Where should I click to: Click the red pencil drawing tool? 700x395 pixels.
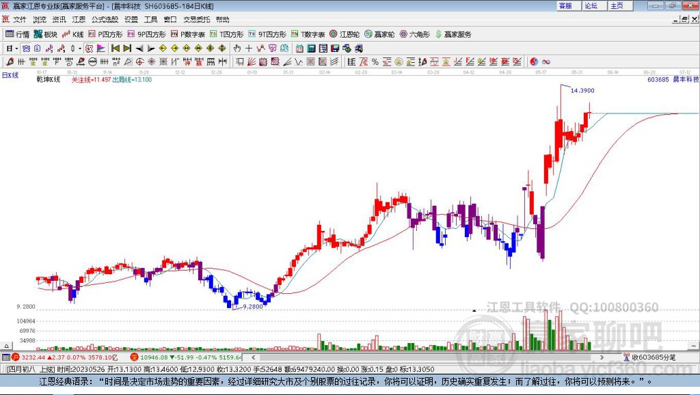(x=10, y=62)
